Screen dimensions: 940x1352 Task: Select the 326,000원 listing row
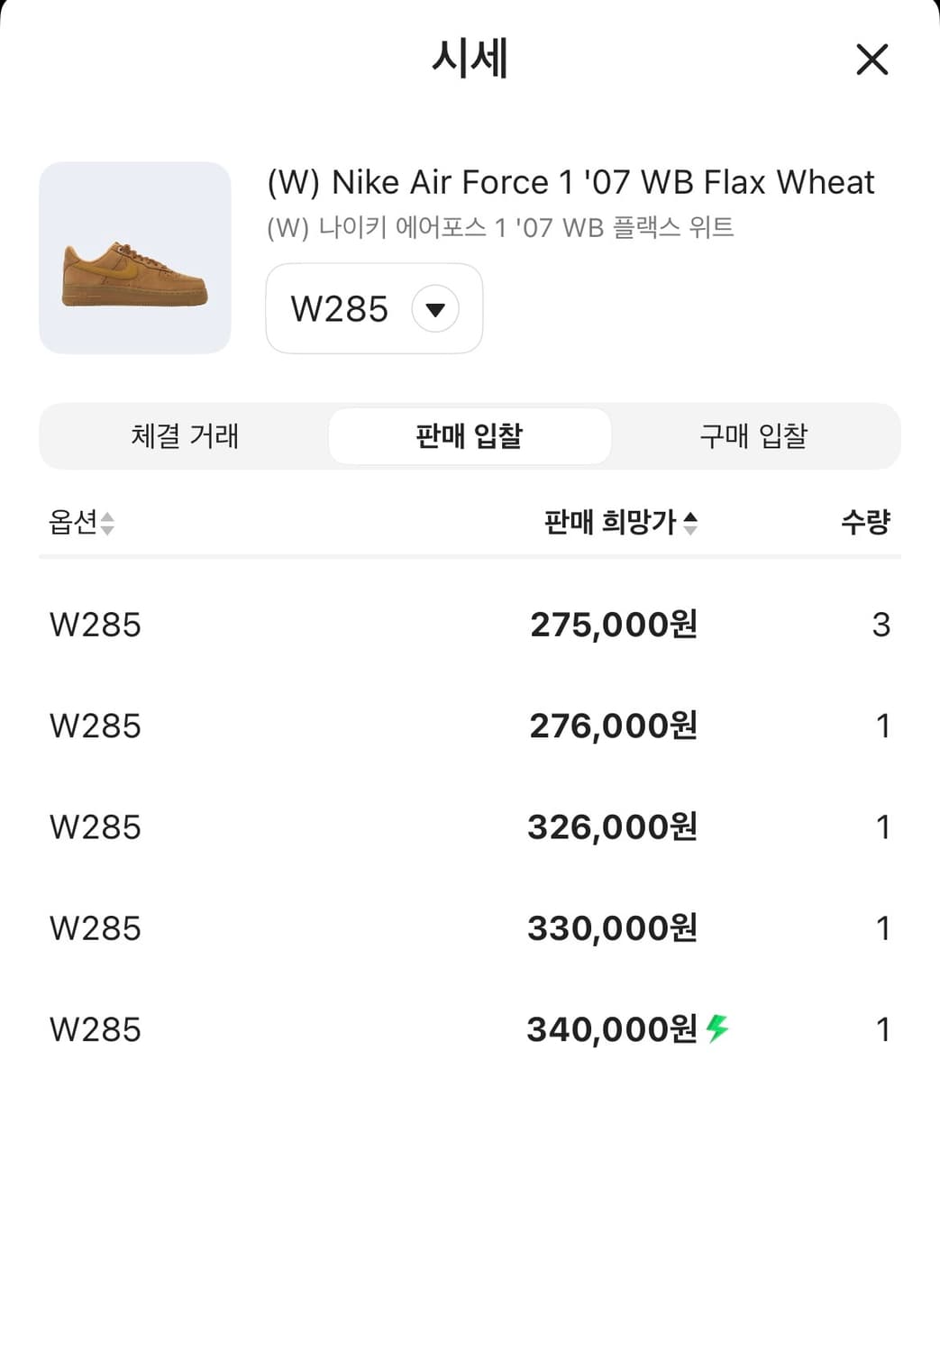(x=470, y=827)
